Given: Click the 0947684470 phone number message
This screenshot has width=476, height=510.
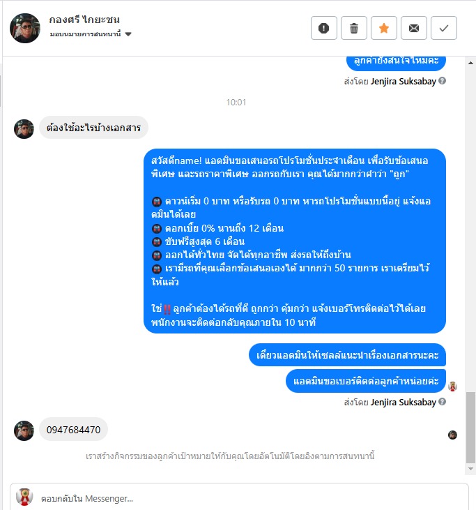Looking at the screenshot, I should [x=73, y=430].
